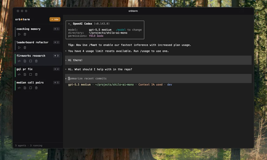
Task: Stop the fireworks research agent
Action: (x=30, y=61)
